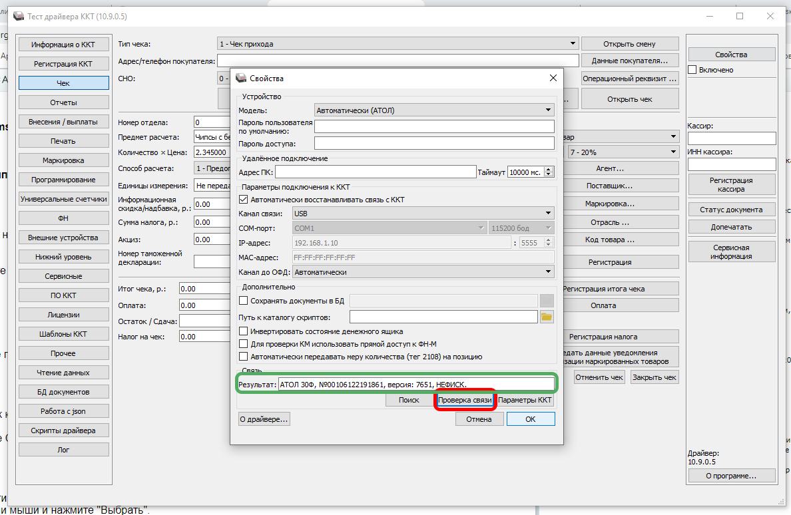
Task: Click the О драйвере... button
Action: [264, 419]
